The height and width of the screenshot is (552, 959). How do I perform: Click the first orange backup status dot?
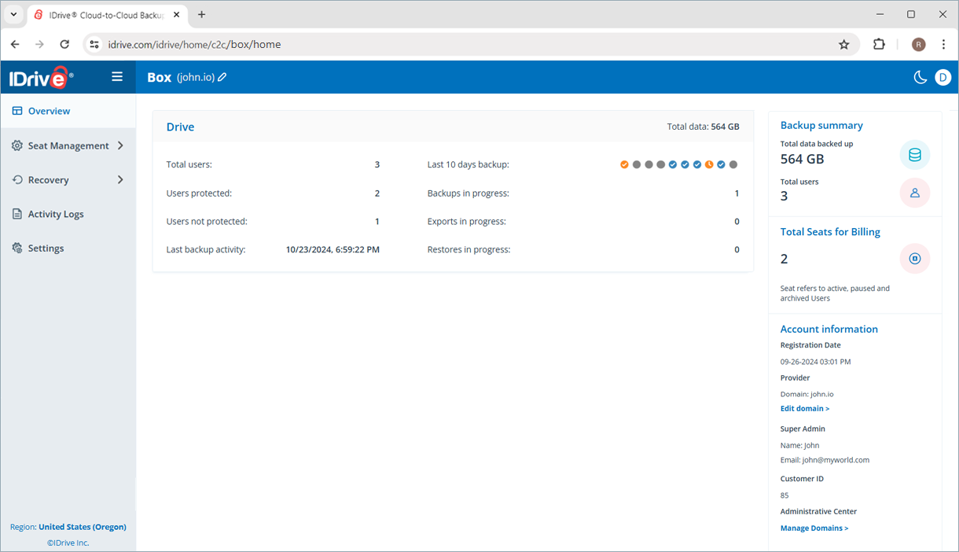click(624, 164)
